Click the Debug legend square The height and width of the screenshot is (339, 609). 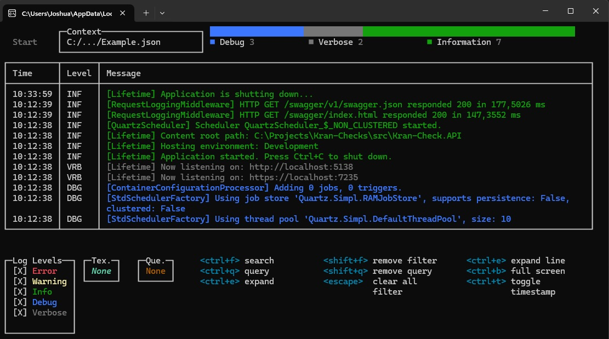pos(213,42)
